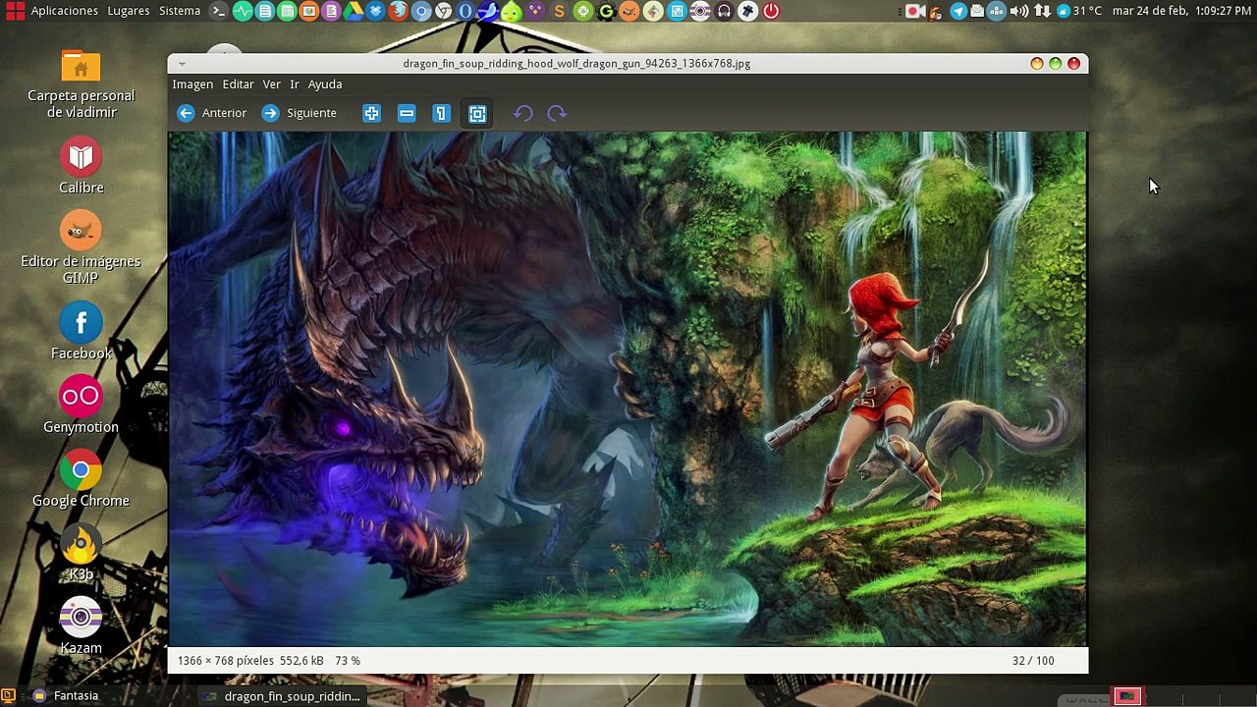Launch Opera from top panel

tap(465, 11)
